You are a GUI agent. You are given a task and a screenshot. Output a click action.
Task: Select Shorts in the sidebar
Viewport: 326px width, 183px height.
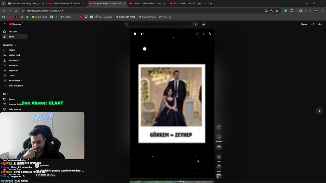(x=14, y=37)
